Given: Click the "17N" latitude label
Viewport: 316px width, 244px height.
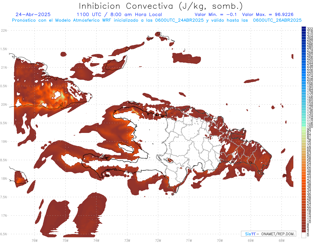Looking at the screenshot, I should (x=4, y=216).
